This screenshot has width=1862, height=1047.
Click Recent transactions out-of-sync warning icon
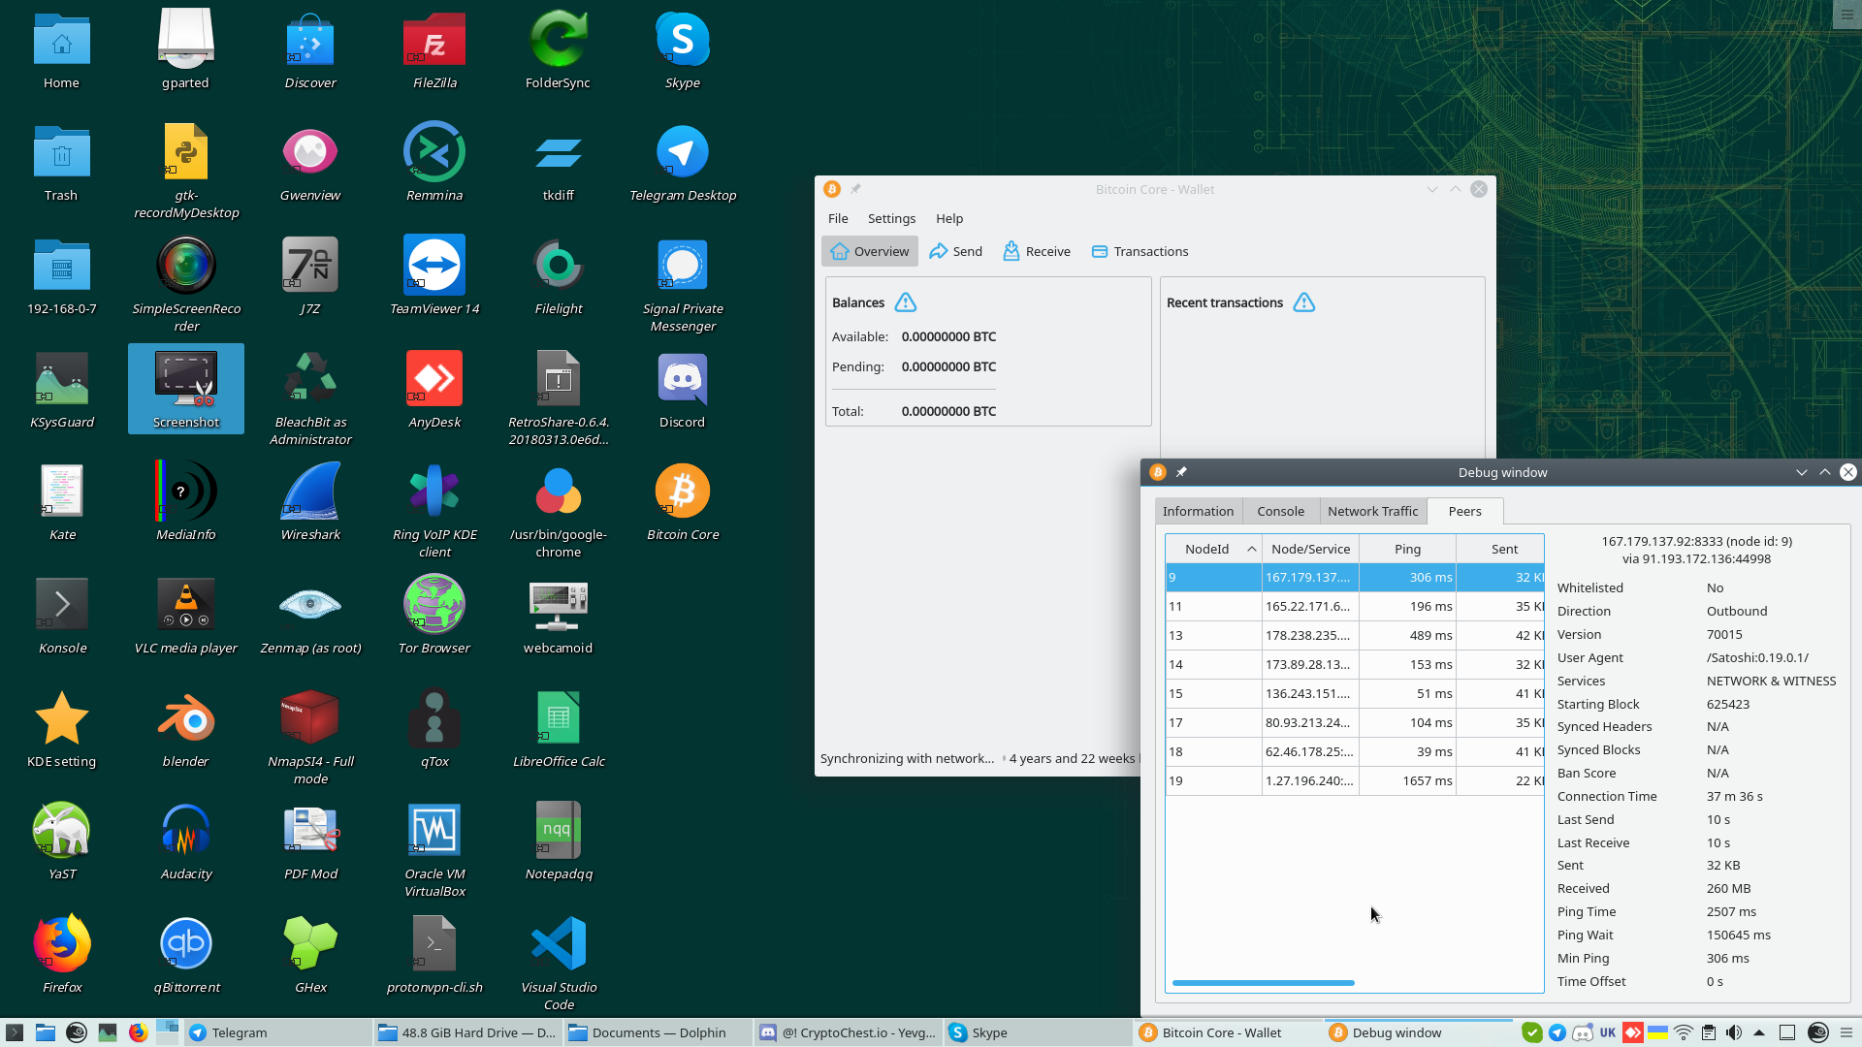point(1303,302)
